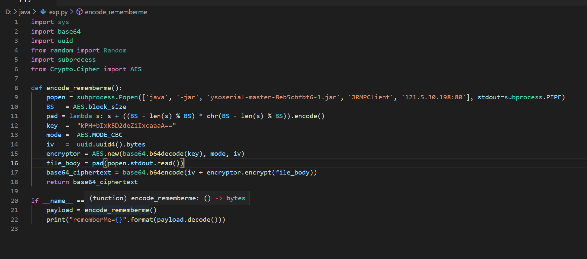Click 'encryptor.encrypt' on line 17
Viewport: 587px width, 259px height.
pos(239,173)
